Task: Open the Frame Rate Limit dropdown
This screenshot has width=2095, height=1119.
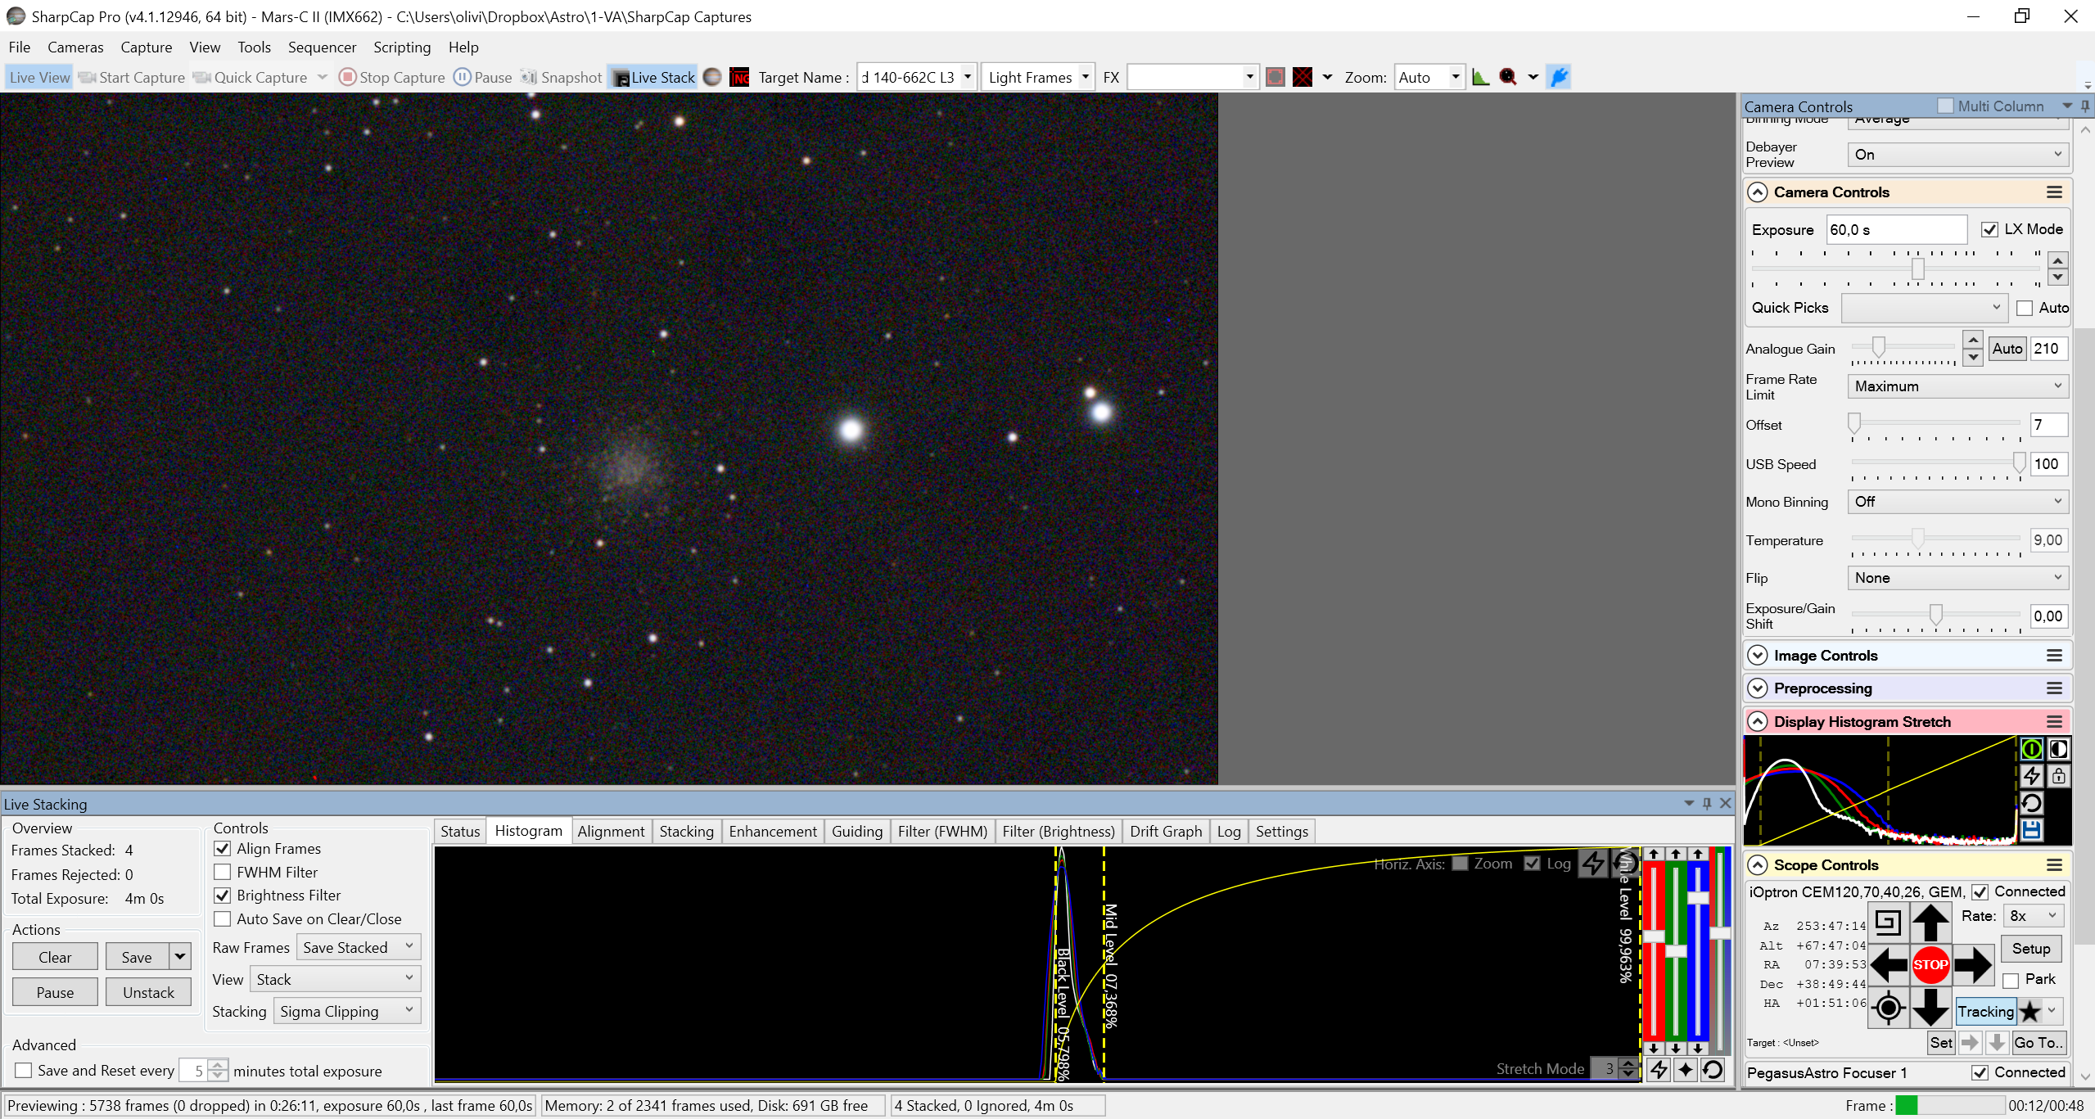Action: pyautogui.click(x=1957, y=386)
